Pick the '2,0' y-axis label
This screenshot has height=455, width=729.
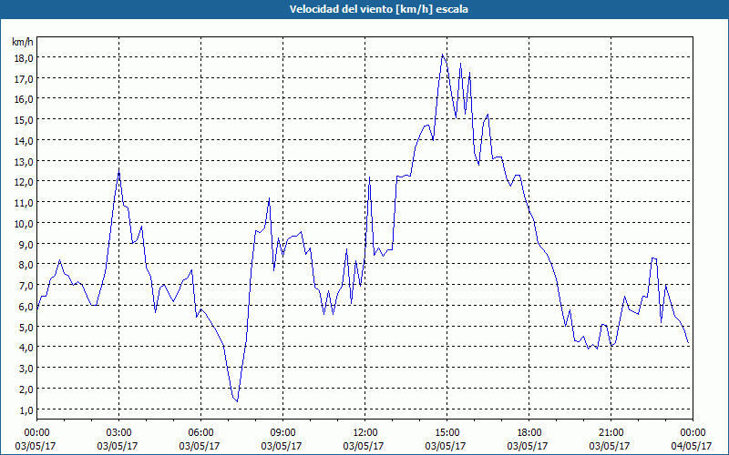pyautogui.click(x=26, y=389)
